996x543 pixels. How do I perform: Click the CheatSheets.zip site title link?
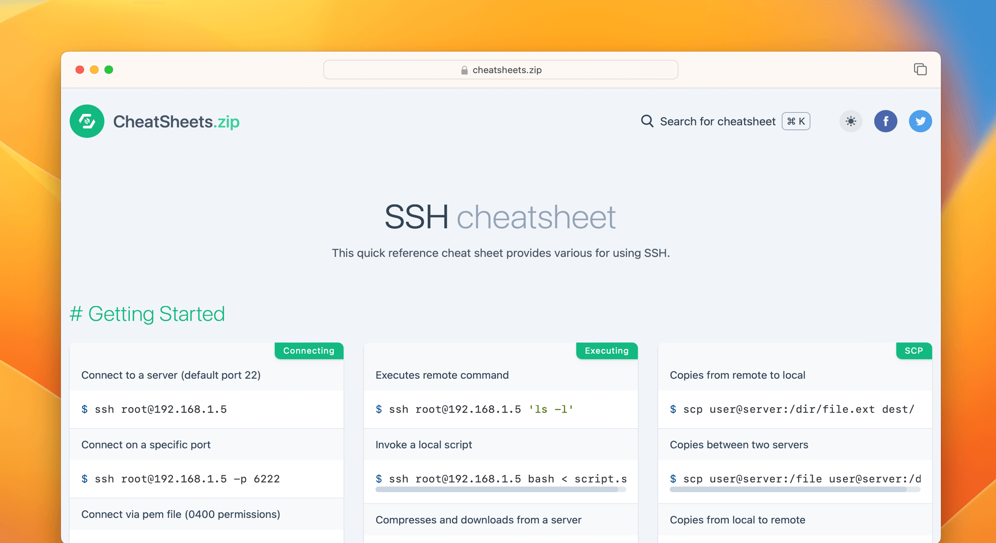pos(176,121)
